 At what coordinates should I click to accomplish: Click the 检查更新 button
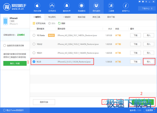click(149, 110)
